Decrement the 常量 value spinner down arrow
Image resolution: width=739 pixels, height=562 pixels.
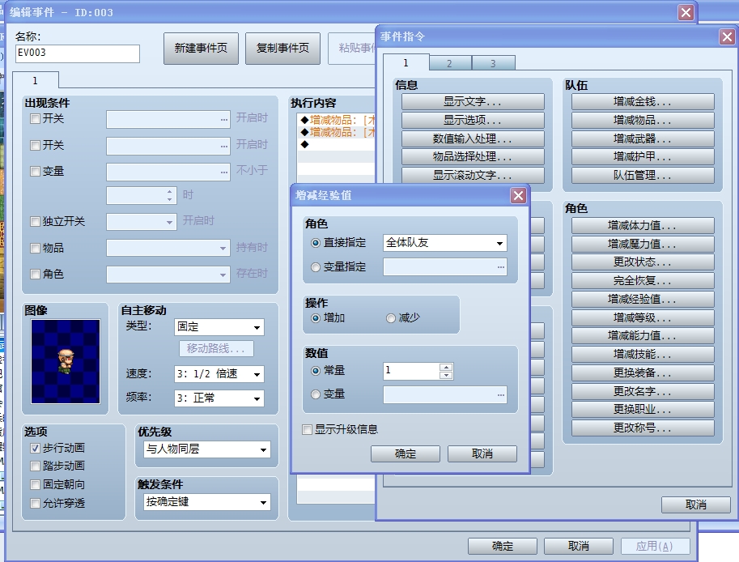(446, 375)
